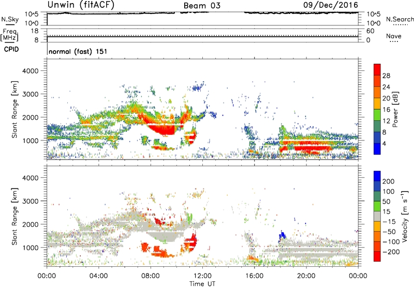Click the gray band of the velocity color bar
This screenshot has height=287, width=414.
tap(377, 216)
